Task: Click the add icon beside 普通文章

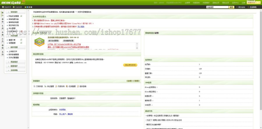Action: tap(21, 40)
